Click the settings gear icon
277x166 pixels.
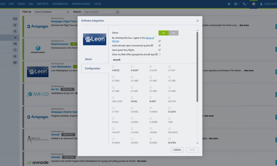254,4
